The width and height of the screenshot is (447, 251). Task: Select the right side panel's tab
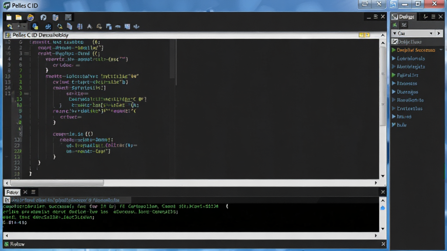point(403,17)
